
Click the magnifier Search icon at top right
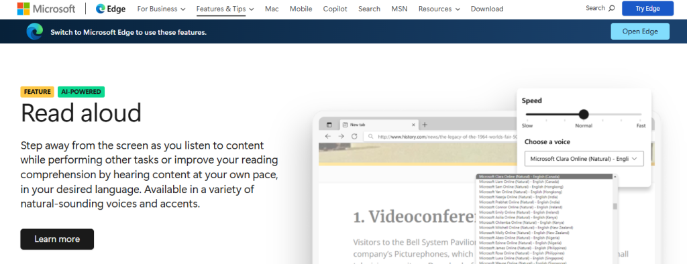tap(612, 8)
